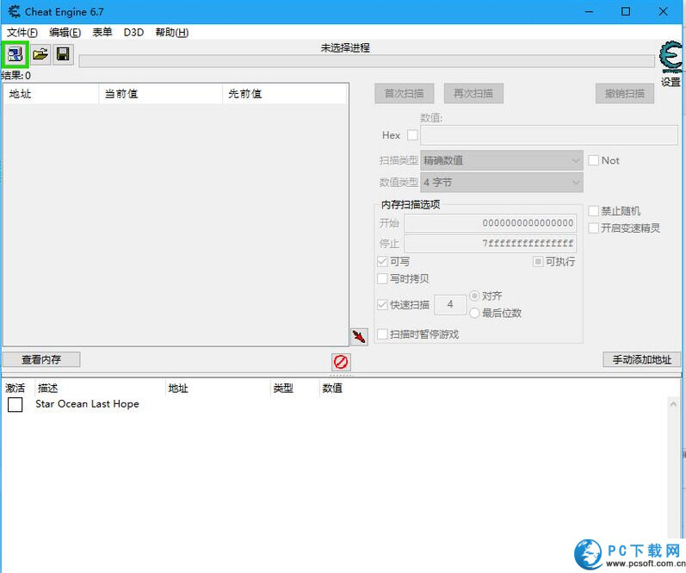Activate the Star Ocean Last Hope entry checkbox
The image size is (686, 573).
pyautogui.click(x=15, y=404)
